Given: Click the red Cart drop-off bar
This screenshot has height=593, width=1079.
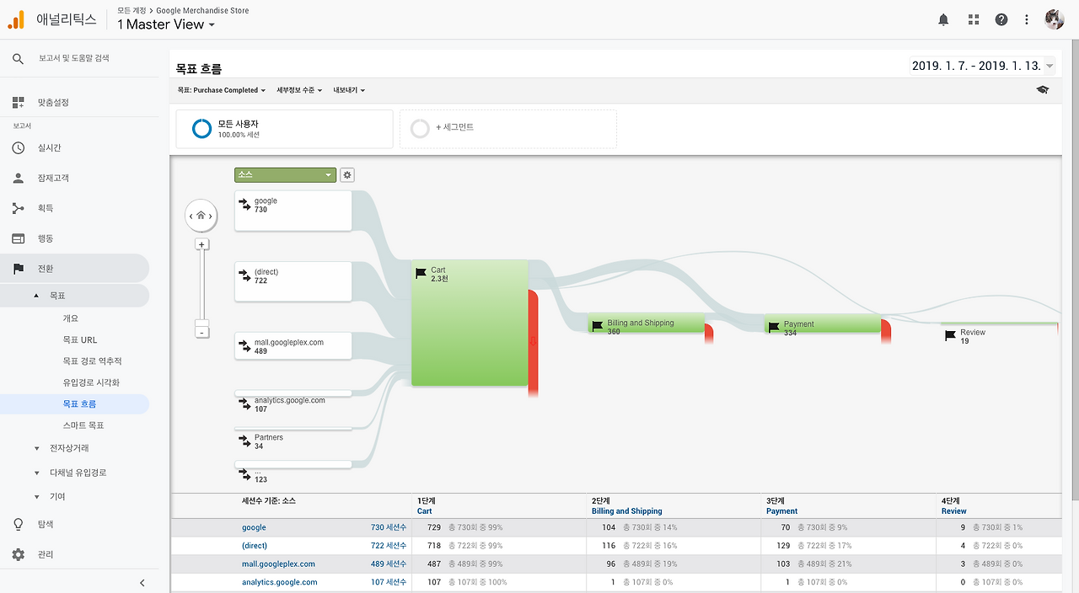Looking at the screenshot, I should pos(533,343).
